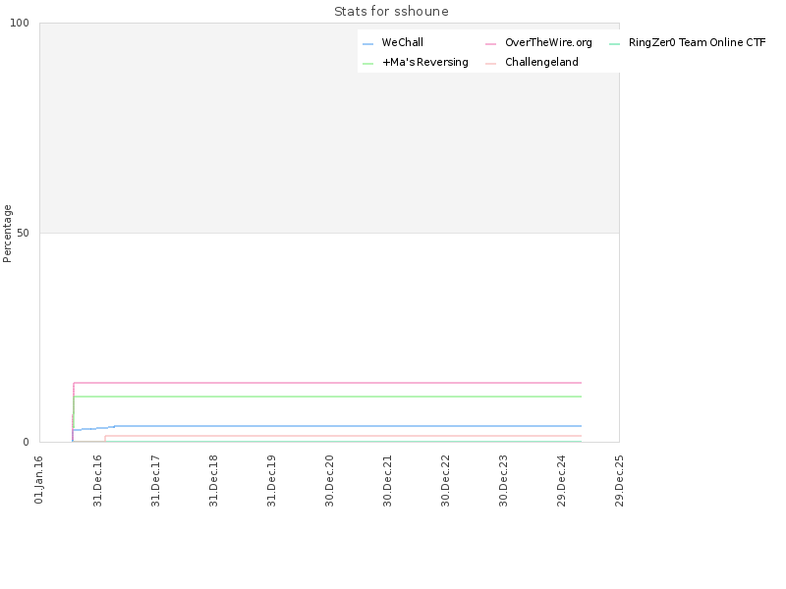Click the x-axis date 31.Dec.16
This screenshot has height=589, width=786.
[x=97, y=480]
